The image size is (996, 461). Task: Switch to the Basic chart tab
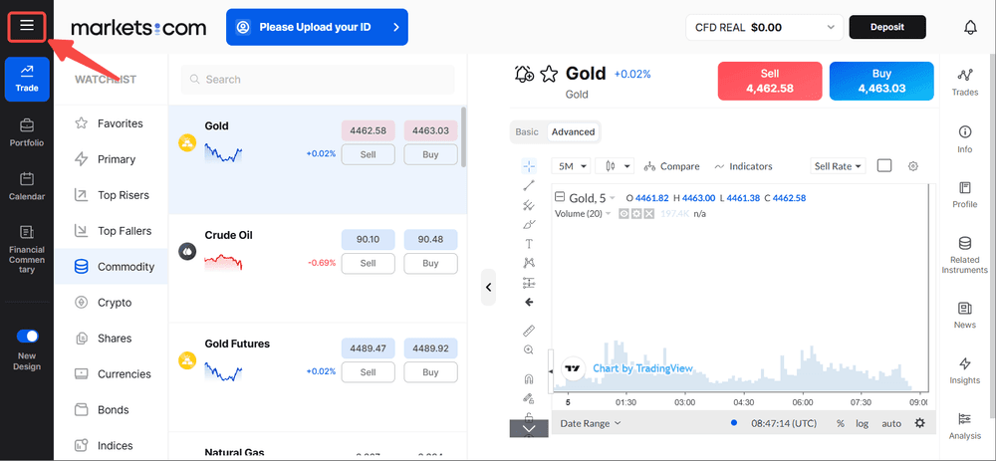coord(527,132)
